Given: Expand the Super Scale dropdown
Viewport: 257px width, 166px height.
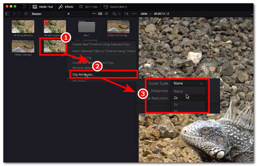Looking at the screenshot, I should [x=188, y=83].
